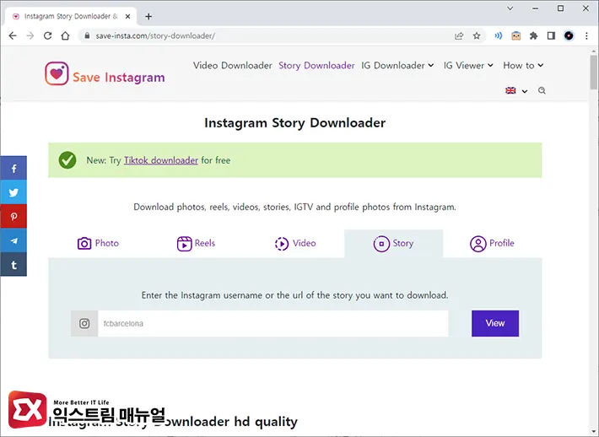Image resolution: width=599 pixels, height=437 pixels.
Task: Click the purple View button
Action: point(495,323)
